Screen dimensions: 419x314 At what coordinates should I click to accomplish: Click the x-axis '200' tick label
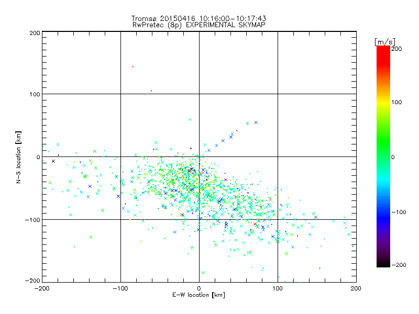(356, 288)
